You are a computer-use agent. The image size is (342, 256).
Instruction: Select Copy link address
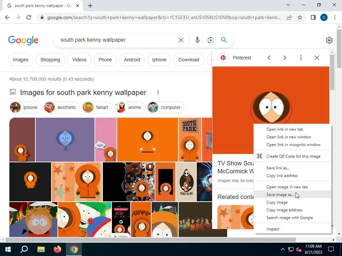(293, 175)
